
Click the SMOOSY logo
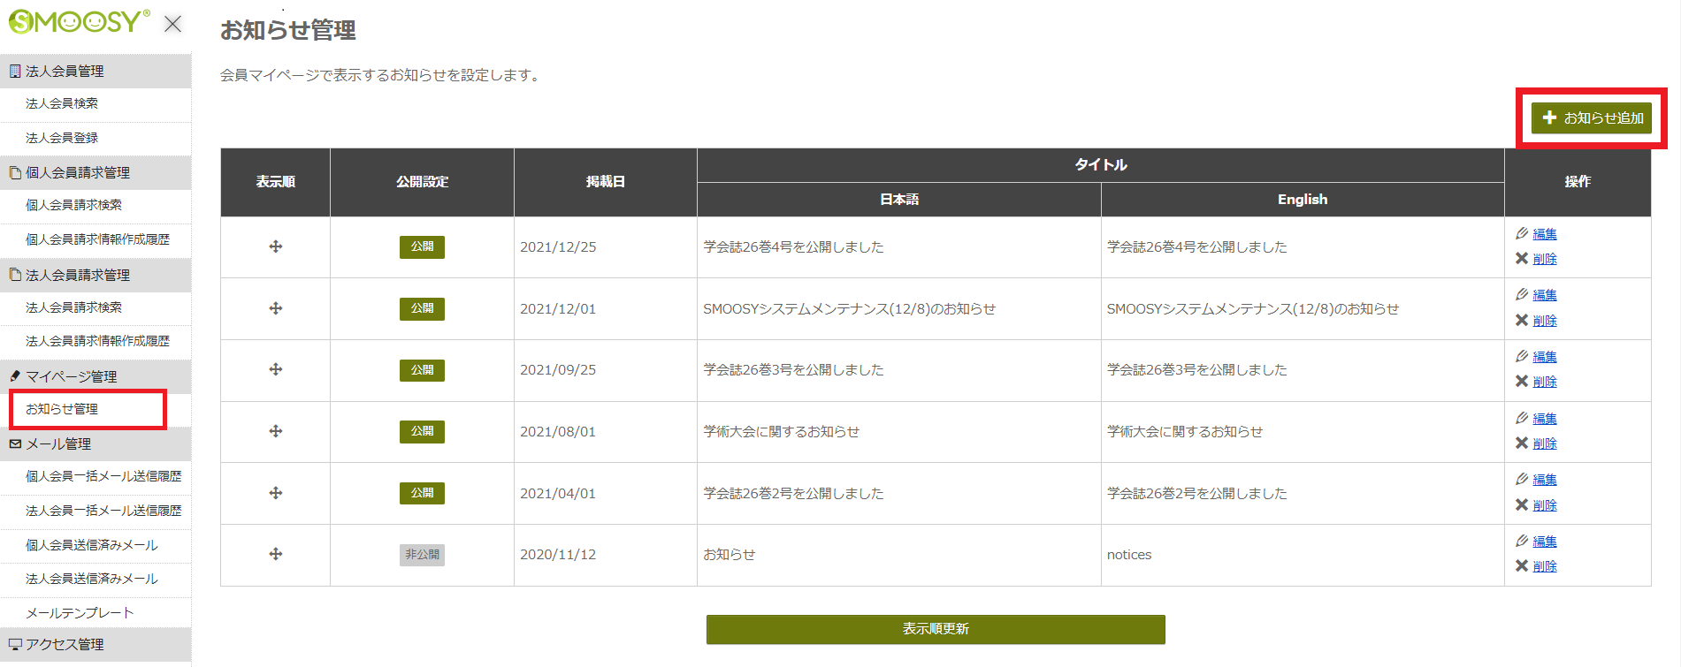pyautogui.click(x=79, y=22)
